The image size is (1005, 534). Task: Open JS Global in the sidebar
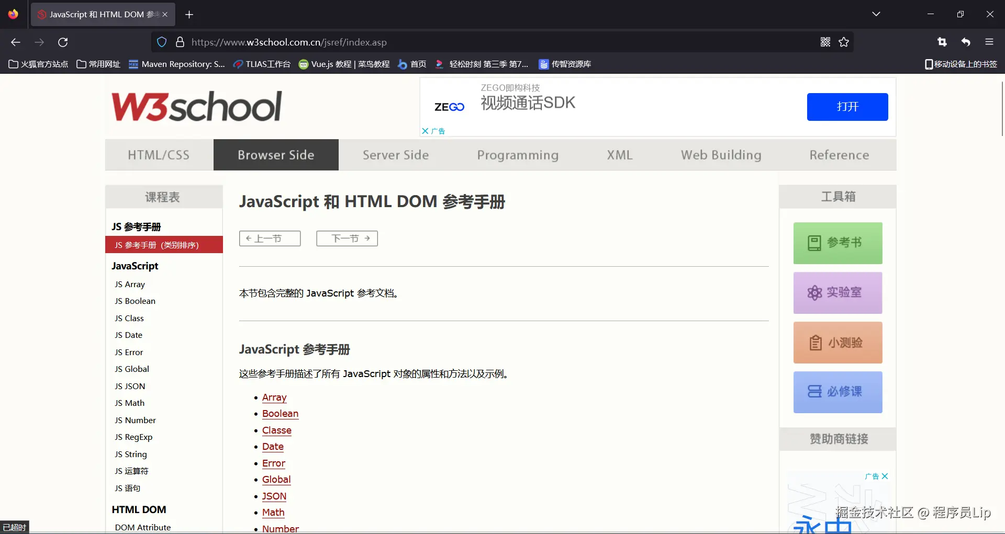point(132,369)
